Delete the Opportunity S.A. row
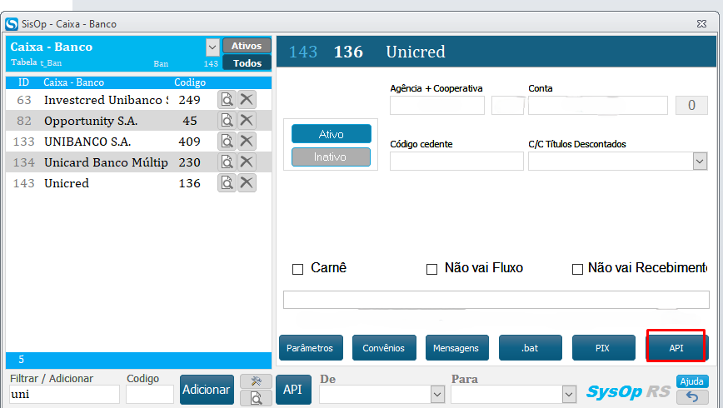 [x=247, y=121]
